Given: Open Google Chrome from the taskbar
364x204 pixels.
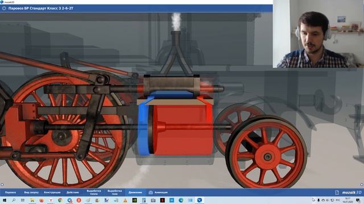Looking at the screenshot, I should tap(60, 200).
